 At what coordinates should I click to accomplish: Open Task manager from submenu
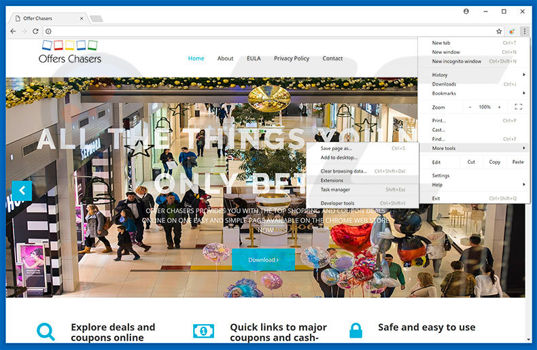[362, 190]
